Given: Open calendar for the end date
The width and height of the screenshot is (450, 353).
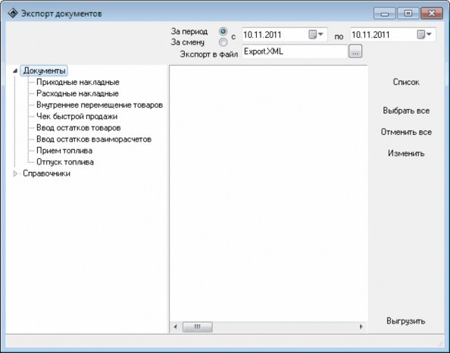Looking at the screenshot, I should click(x=424, y=35).
